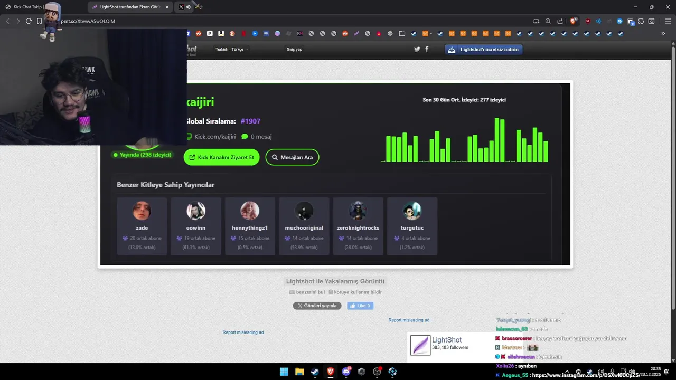Open the Amazon bookmark icon
Screen dimensions: 676x380
(x=221, y=33)
